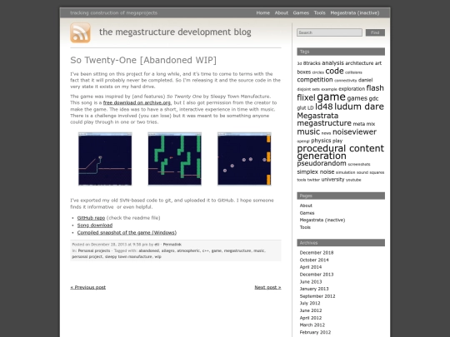Select the ld48 tag in tag cloud
The width and height of the screenshot is (450, 337).
323,107
